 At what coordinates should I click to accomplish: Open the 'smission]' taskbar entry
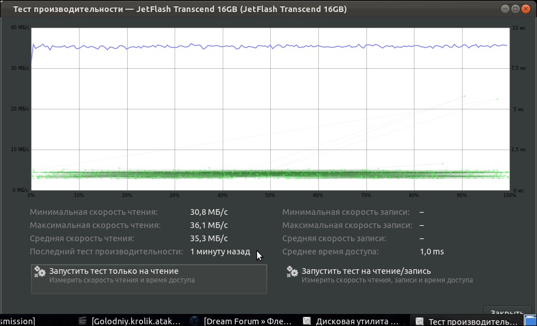click(18, 321)
